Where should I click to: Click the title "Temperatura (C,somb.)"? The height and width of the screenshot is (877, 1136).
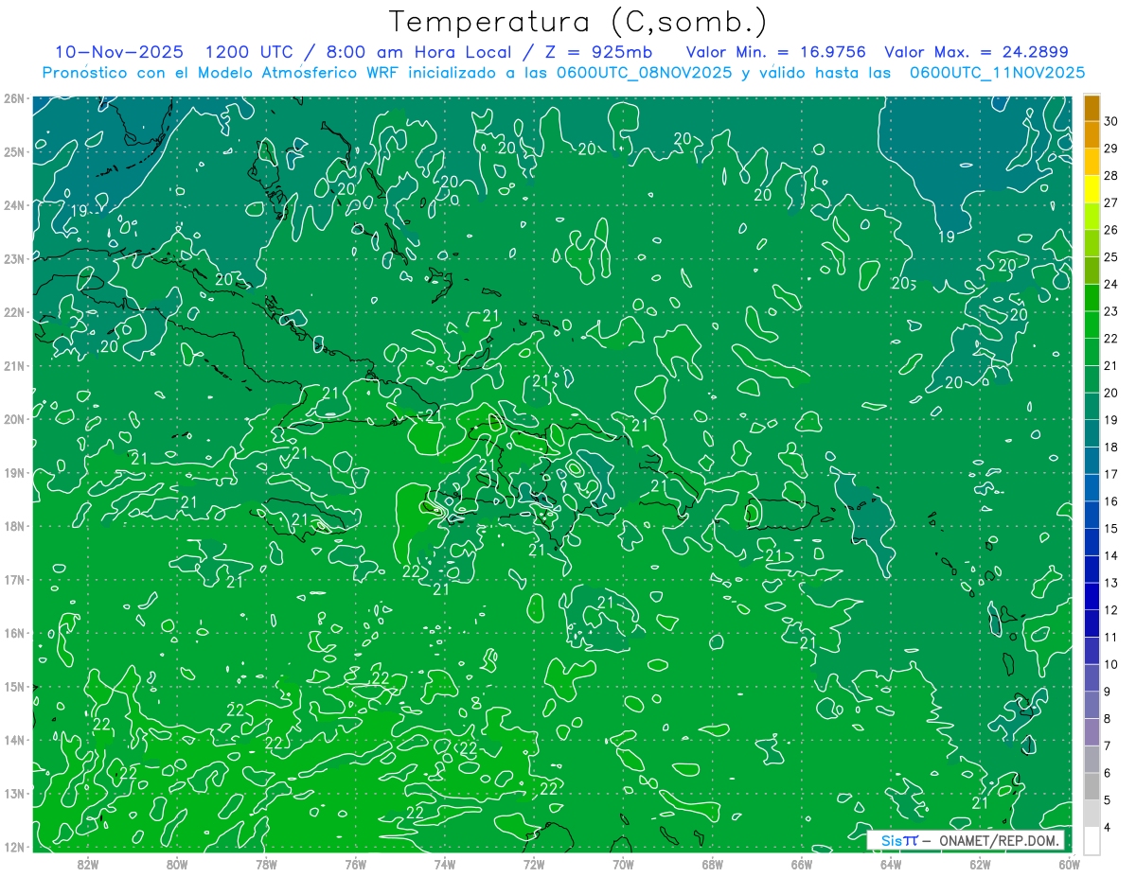577,23
